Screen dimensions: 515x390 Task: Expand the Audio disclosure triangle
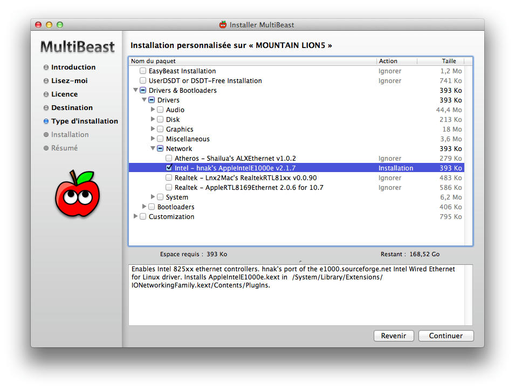[153, 109]
